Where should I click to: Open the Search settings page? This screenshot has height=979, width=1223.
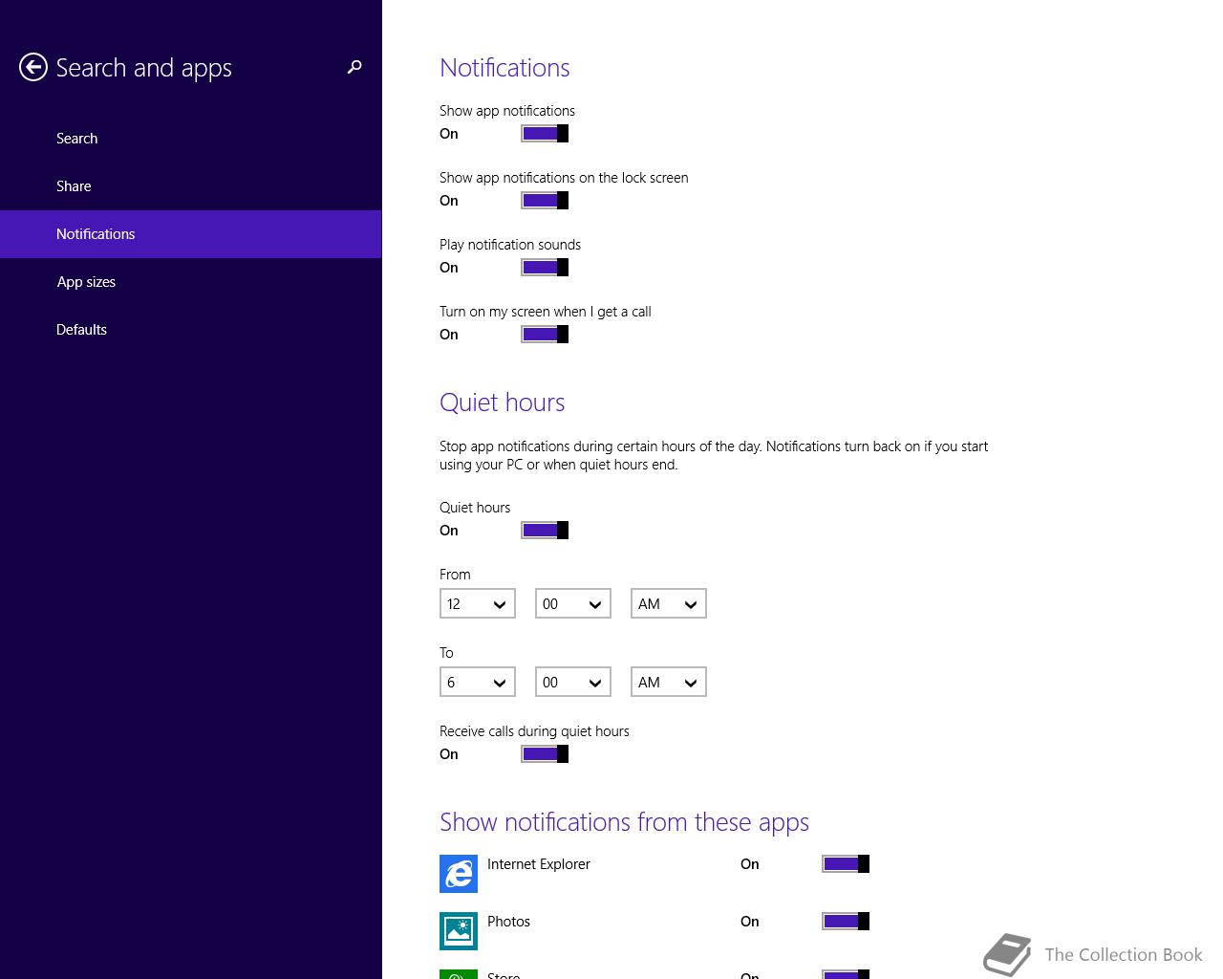[77, 139]
